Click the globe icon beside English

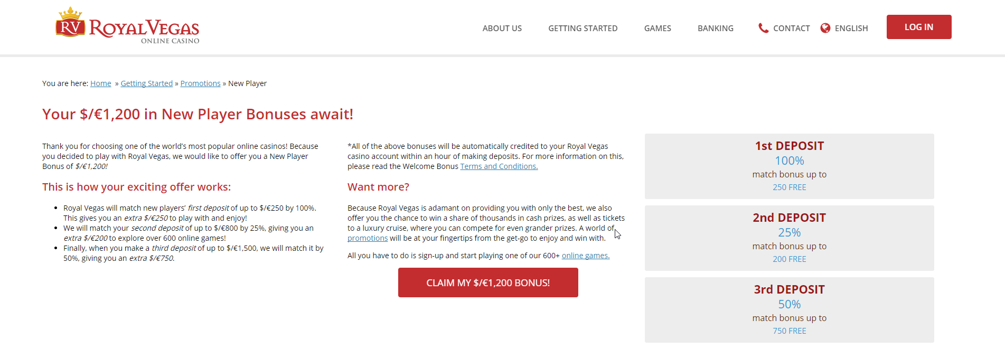point(825,28)
